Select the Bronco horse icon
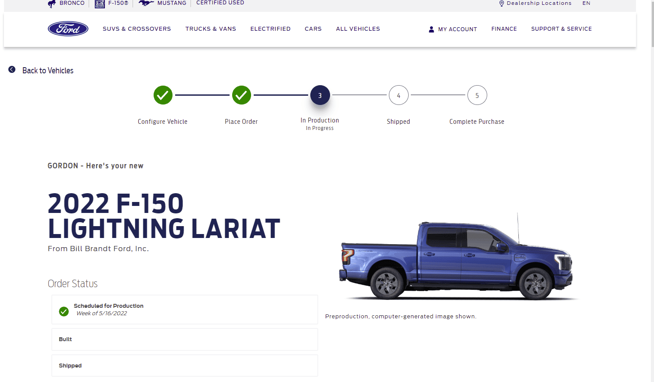The width and height of the screenshot is (654, 382). 51,3
